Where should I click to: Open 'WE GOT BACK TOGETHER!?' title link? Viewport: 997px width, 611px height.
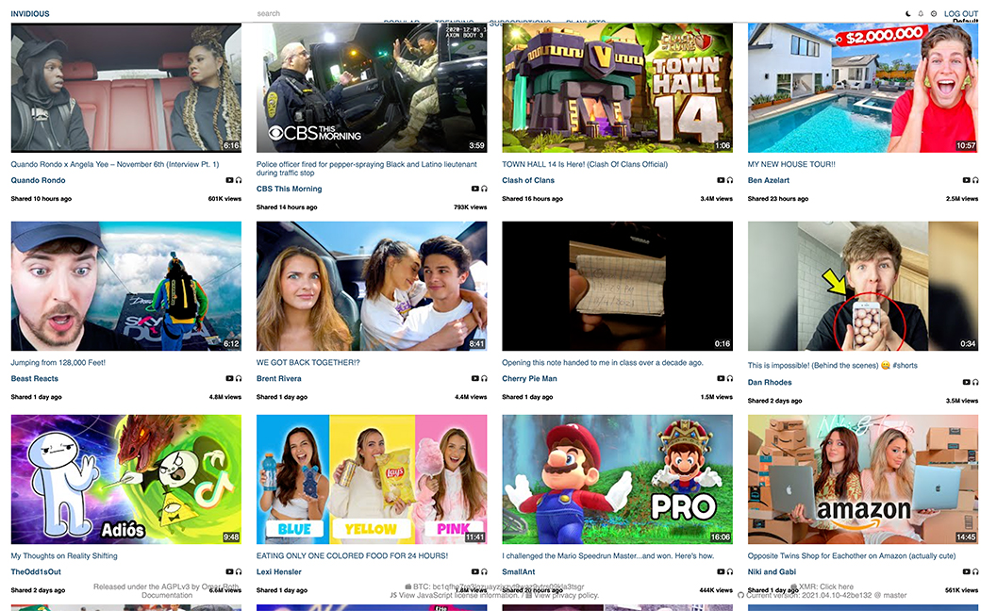[307, 362]
